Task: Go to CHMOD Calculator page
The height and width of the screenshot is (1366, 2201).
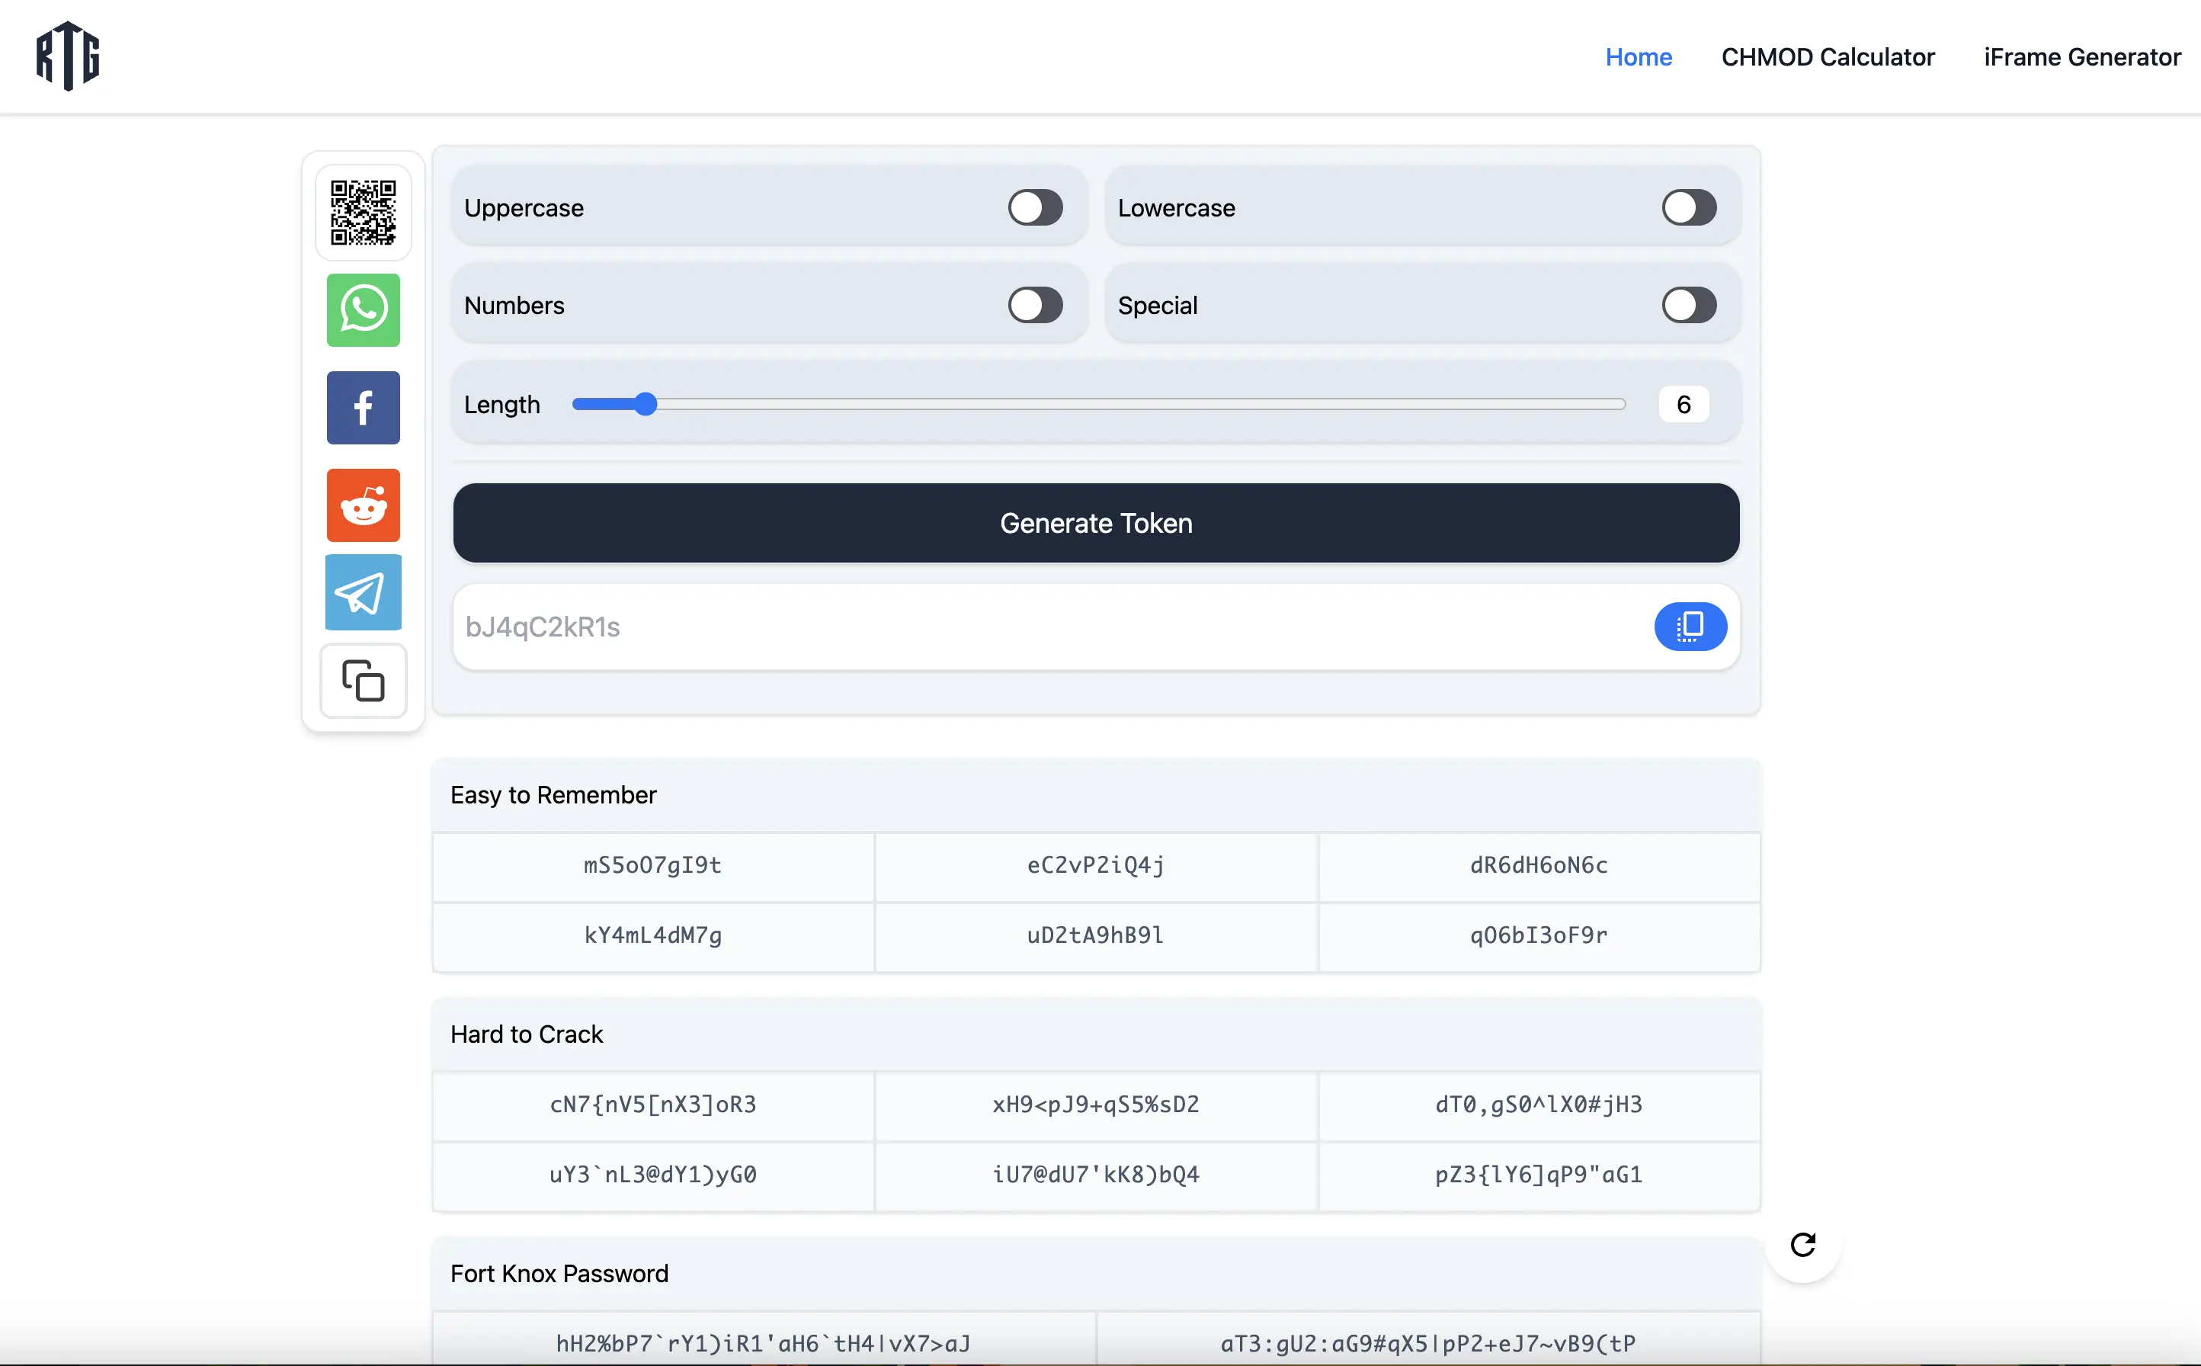Action: (x=1827, y=57)
